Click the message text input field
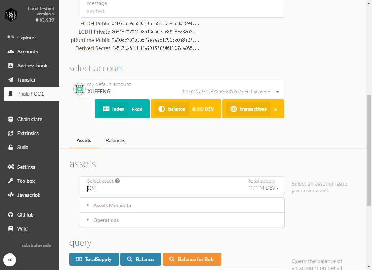 click(x=182, y=11)
